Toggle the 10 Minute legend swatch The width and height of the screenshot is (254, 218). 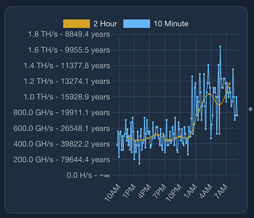[137, 24]
